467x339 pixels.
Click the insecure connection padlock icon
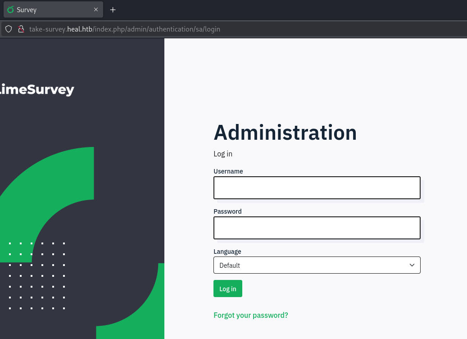tap(21, 29)
